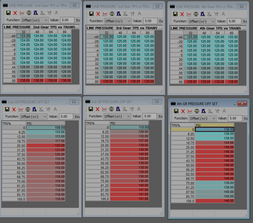The width and height of the screenshot is (253, 223).
Task: Open the graph icon in 2nd GR Pressure Off Set window
Action: [x=22, y=109]
